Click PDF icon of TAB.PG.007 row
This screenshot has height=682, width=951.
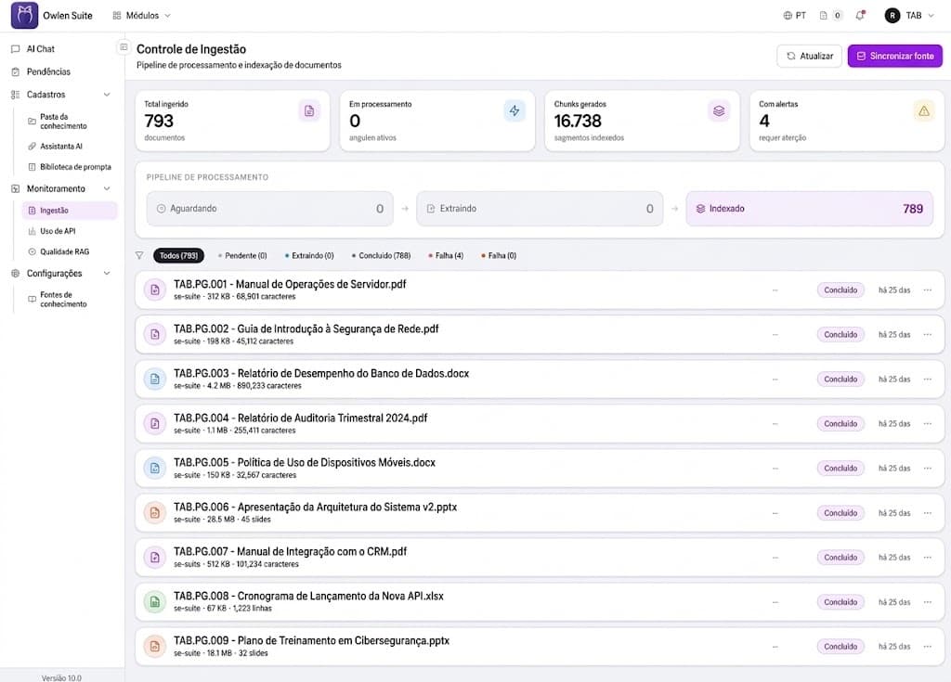[x=155, y=557]
